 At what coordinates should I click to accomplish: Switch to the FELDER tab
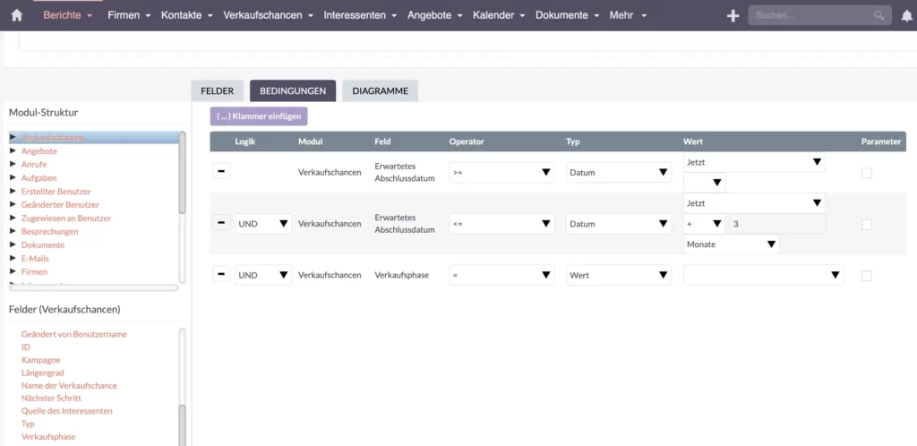click(217, 91)
